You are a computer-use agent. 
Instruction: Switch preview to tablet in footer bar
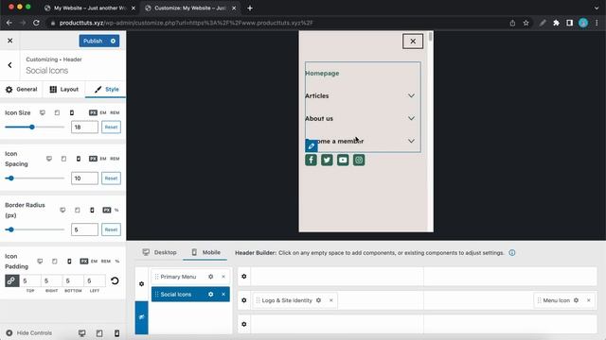point(99,333)
